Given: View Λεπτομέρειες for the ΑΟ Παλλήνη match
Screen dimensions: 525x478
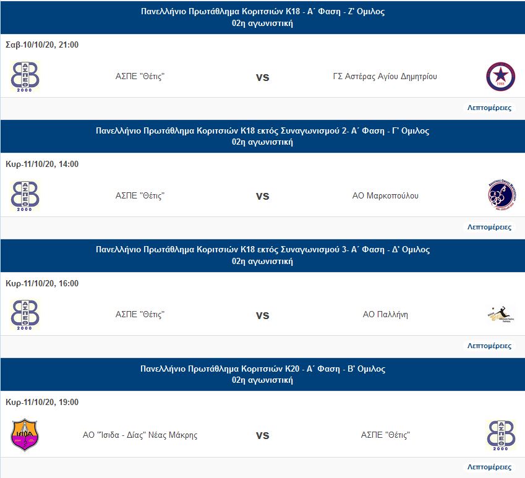Looking at the screenshot, I should [489, 346].
